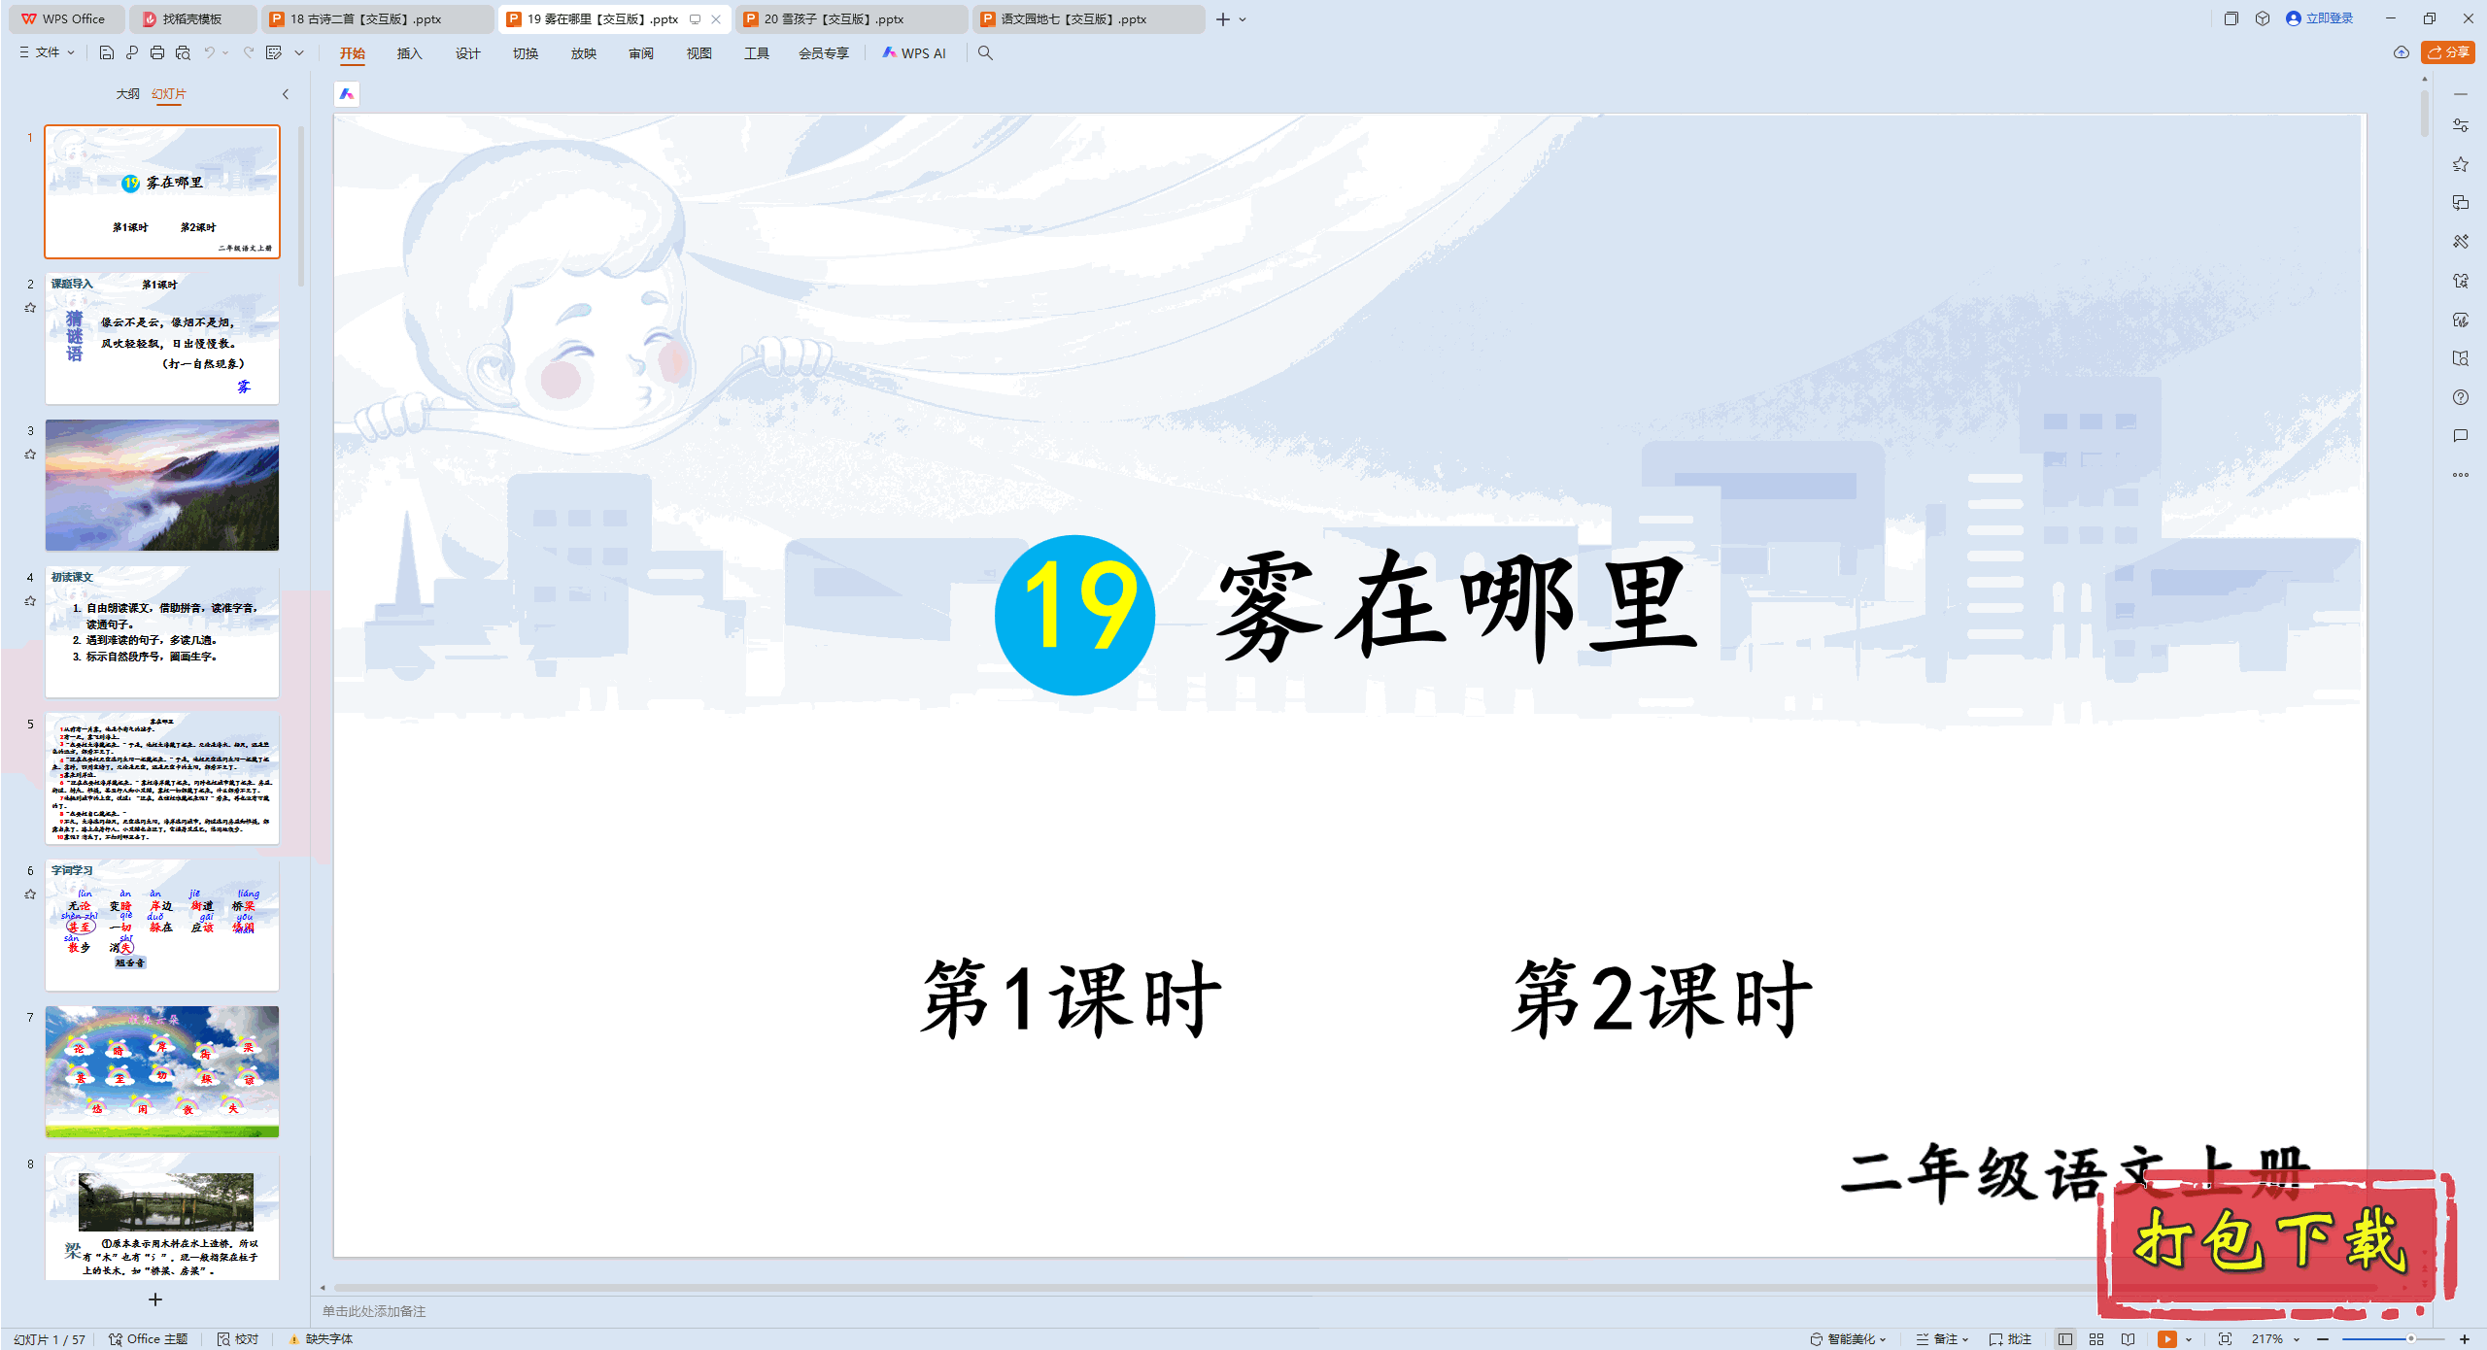Open the comments icon in right sidebar

2461,436
